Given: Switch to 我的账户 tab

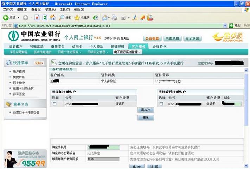Looking at the screenshot, I should [x=15, y=47].
